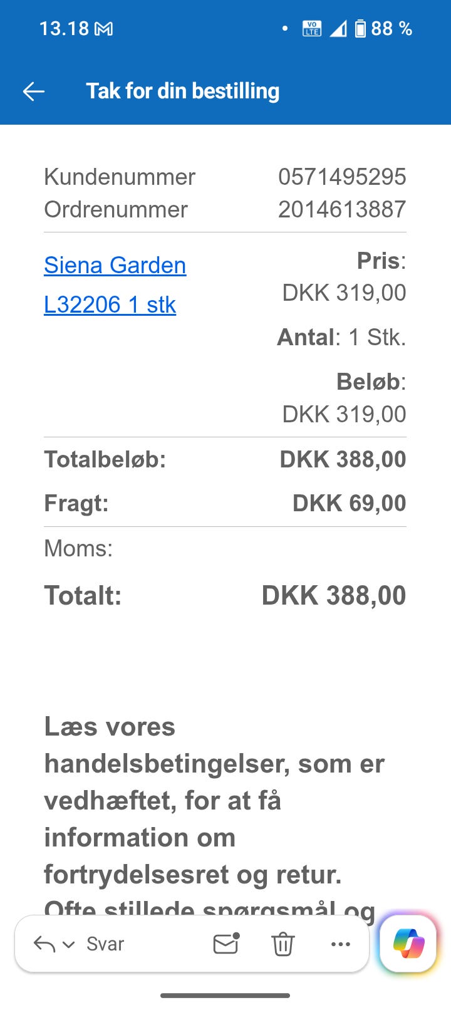This screenshot has height=1010, width=451.
Task: Open the Siena Garden product link
Action: click(x=115, y=265)
